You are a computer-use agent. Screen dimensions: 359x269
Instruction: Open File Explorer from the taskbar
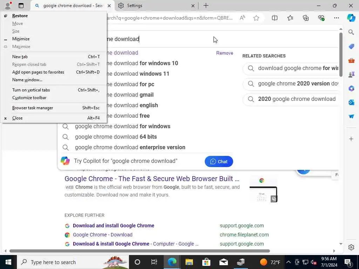[x=189, y=262]
